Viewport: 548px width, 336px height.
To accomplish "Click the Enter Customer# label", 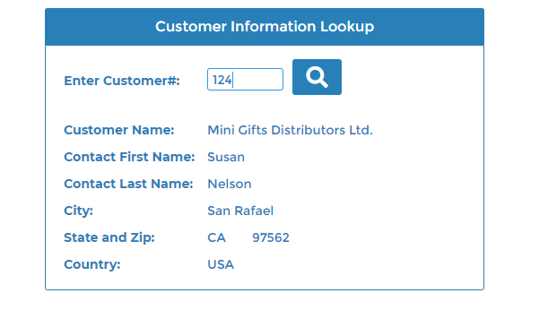I will pos(122,81).
